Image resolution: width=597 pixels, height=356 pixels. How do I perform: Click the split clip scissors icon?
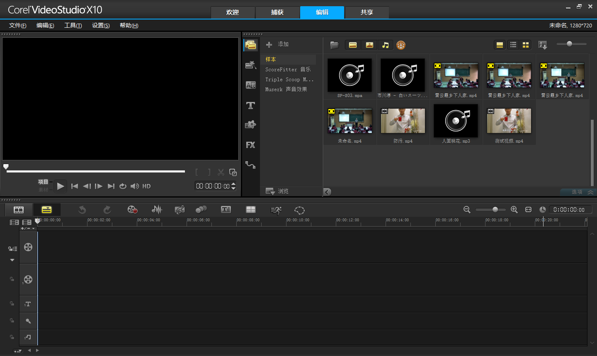tap(221, 172)
